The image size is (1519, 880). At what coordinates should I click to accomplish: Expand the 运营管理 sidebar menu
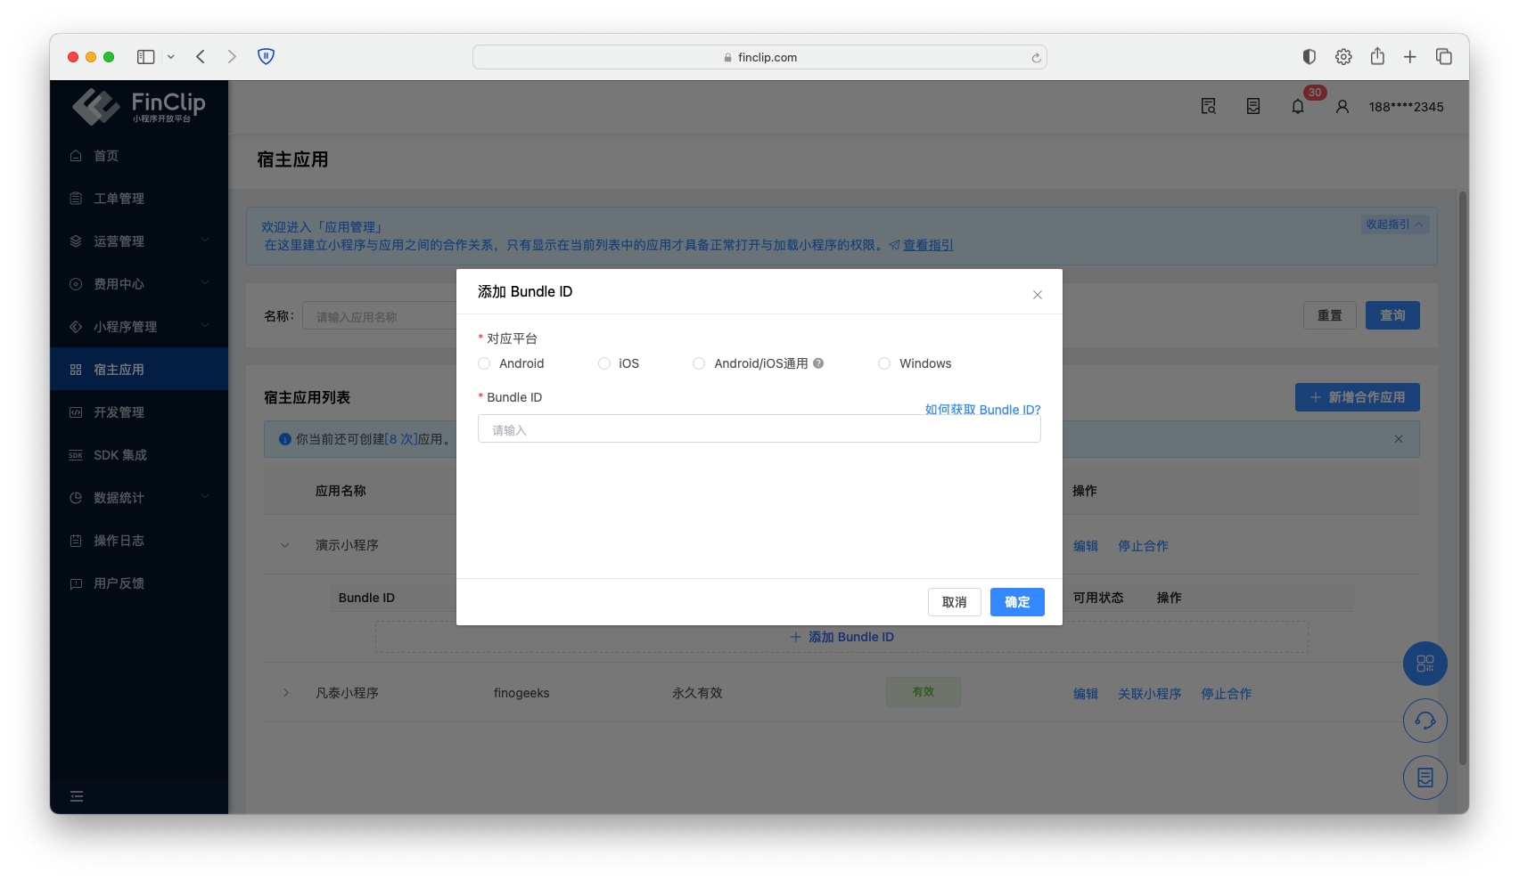point(138,241)
